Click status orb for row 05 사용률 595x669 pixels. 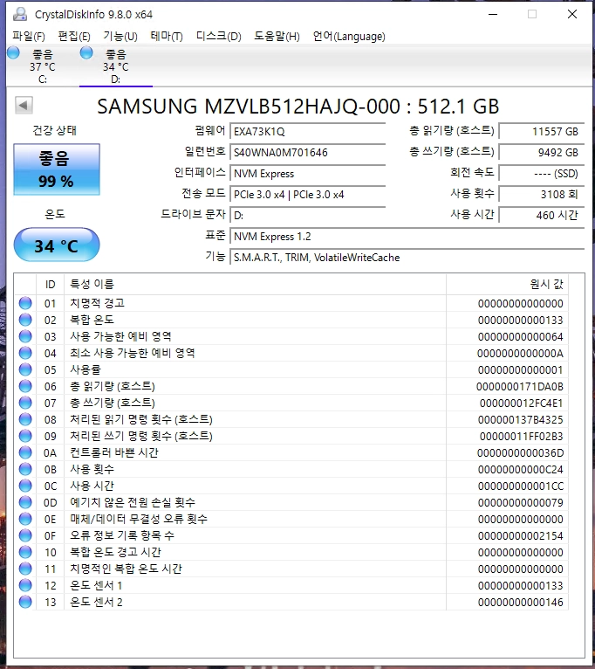click(25, 369)
